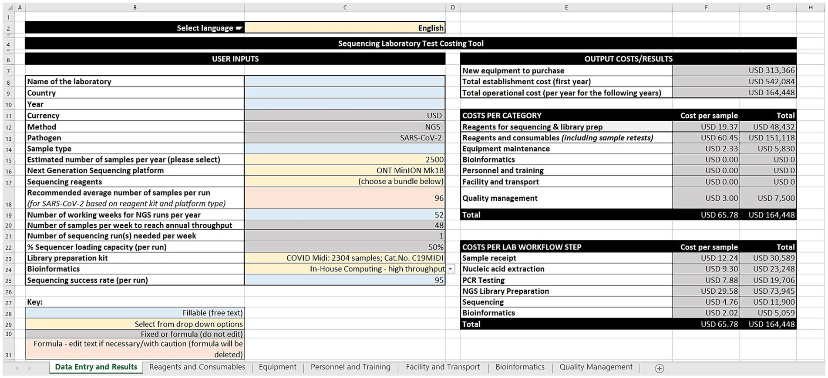Select column B header
Screen dimensions: 828x378
point(135,7)
